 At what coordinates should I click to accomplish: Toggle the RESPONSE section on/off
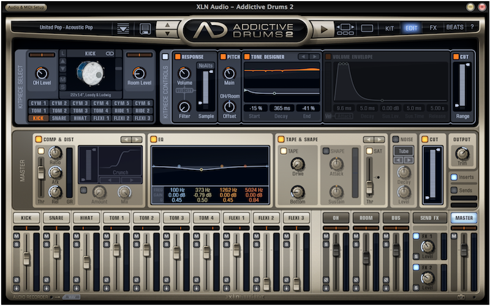pyautogui.click(x=178, y=56)
